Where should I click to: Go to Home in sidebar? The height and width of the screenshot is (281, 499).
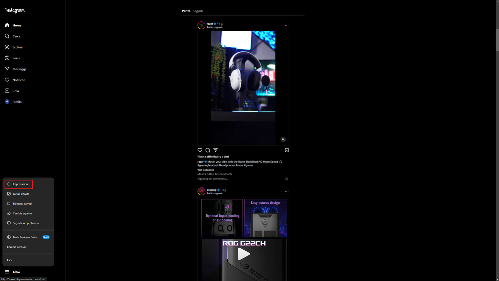click(13, 25)
